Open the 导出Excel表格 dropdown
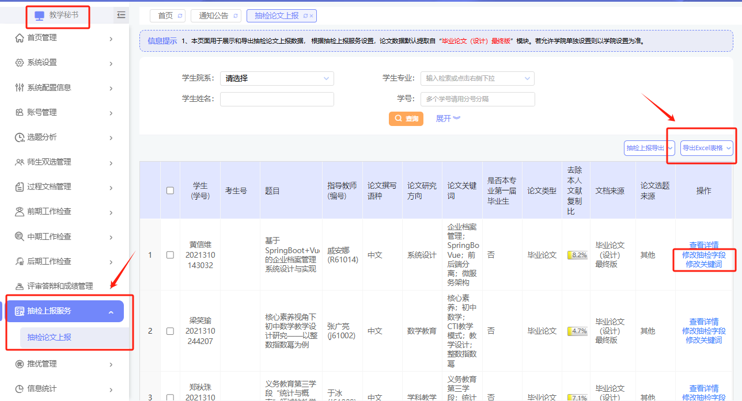Screen dimensions: 742x401 pos(706,148)
